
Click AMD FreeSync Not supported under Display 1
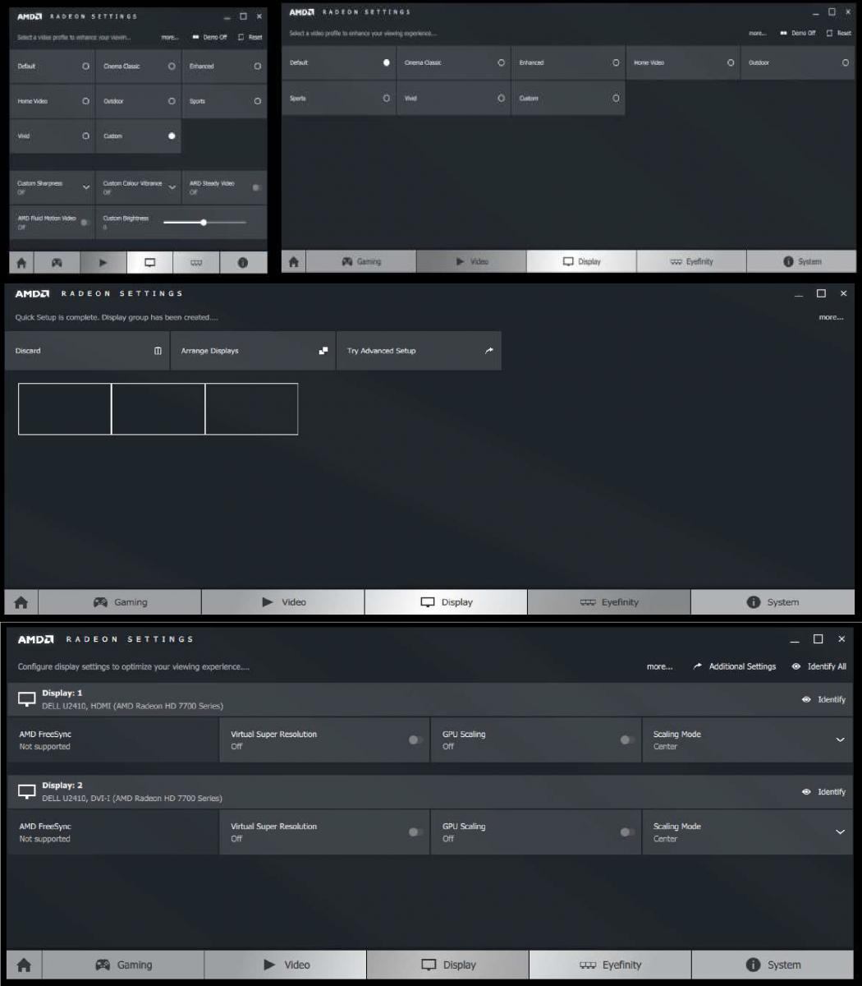(113, 740)
